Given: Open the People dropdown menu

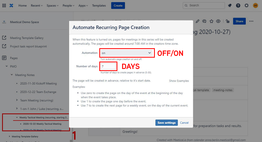Looking at the screenshot, I should pos(68,6).
